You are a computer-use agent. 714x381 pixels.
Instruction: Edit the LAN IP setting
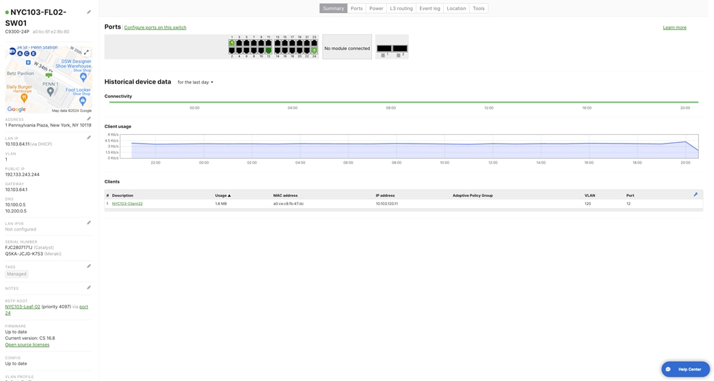click(89, 137)
